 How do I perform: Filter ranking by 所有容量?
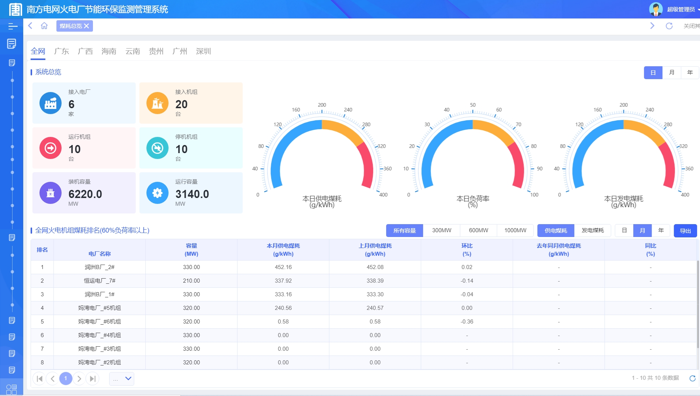(405, 230)
